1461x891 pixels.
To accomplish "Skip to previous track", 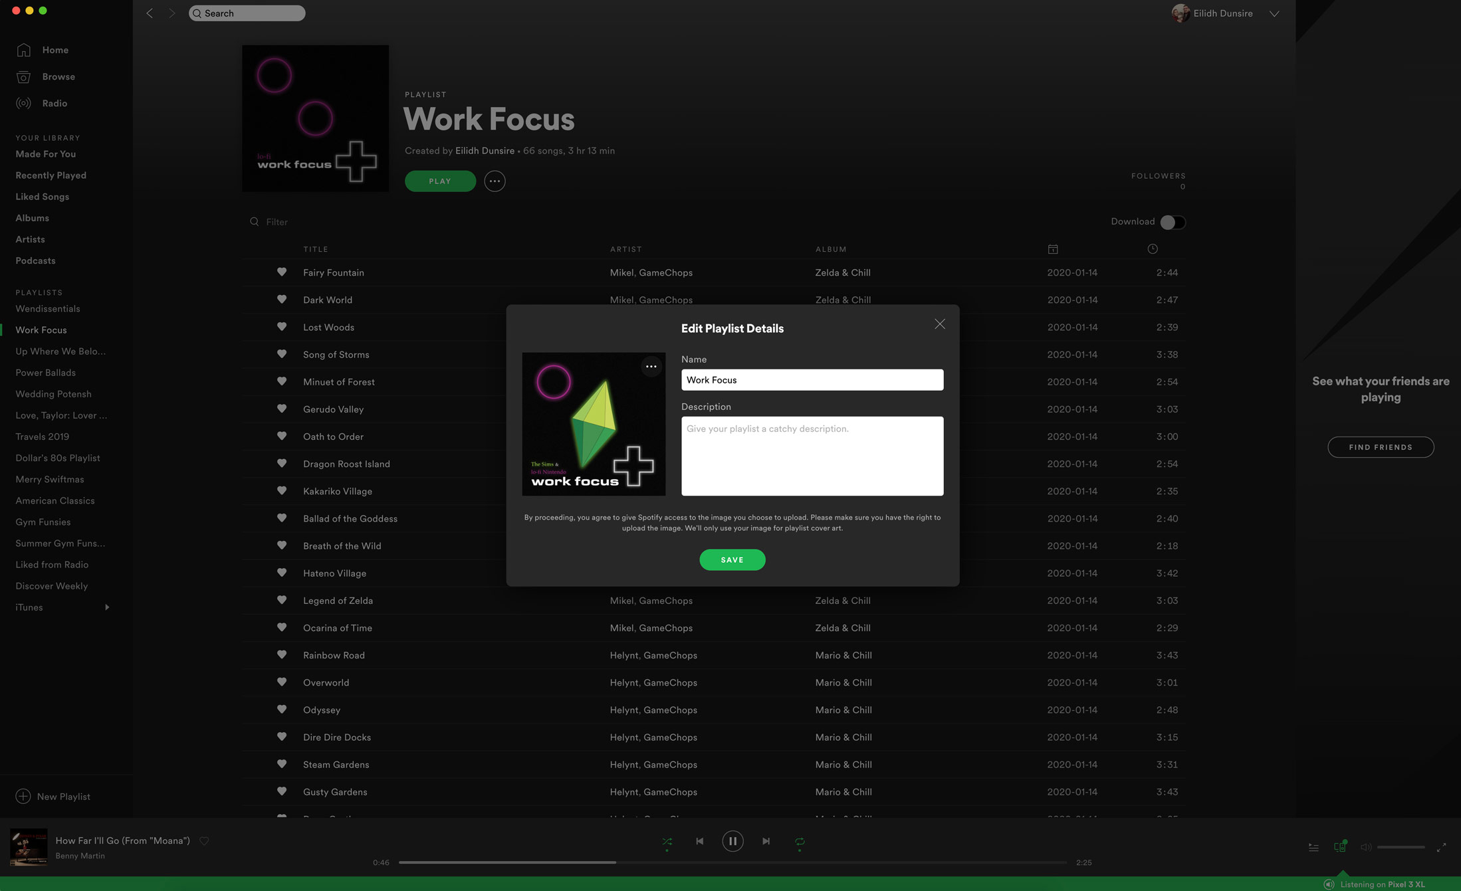I will pyautogui.click(x=700, y=841).
